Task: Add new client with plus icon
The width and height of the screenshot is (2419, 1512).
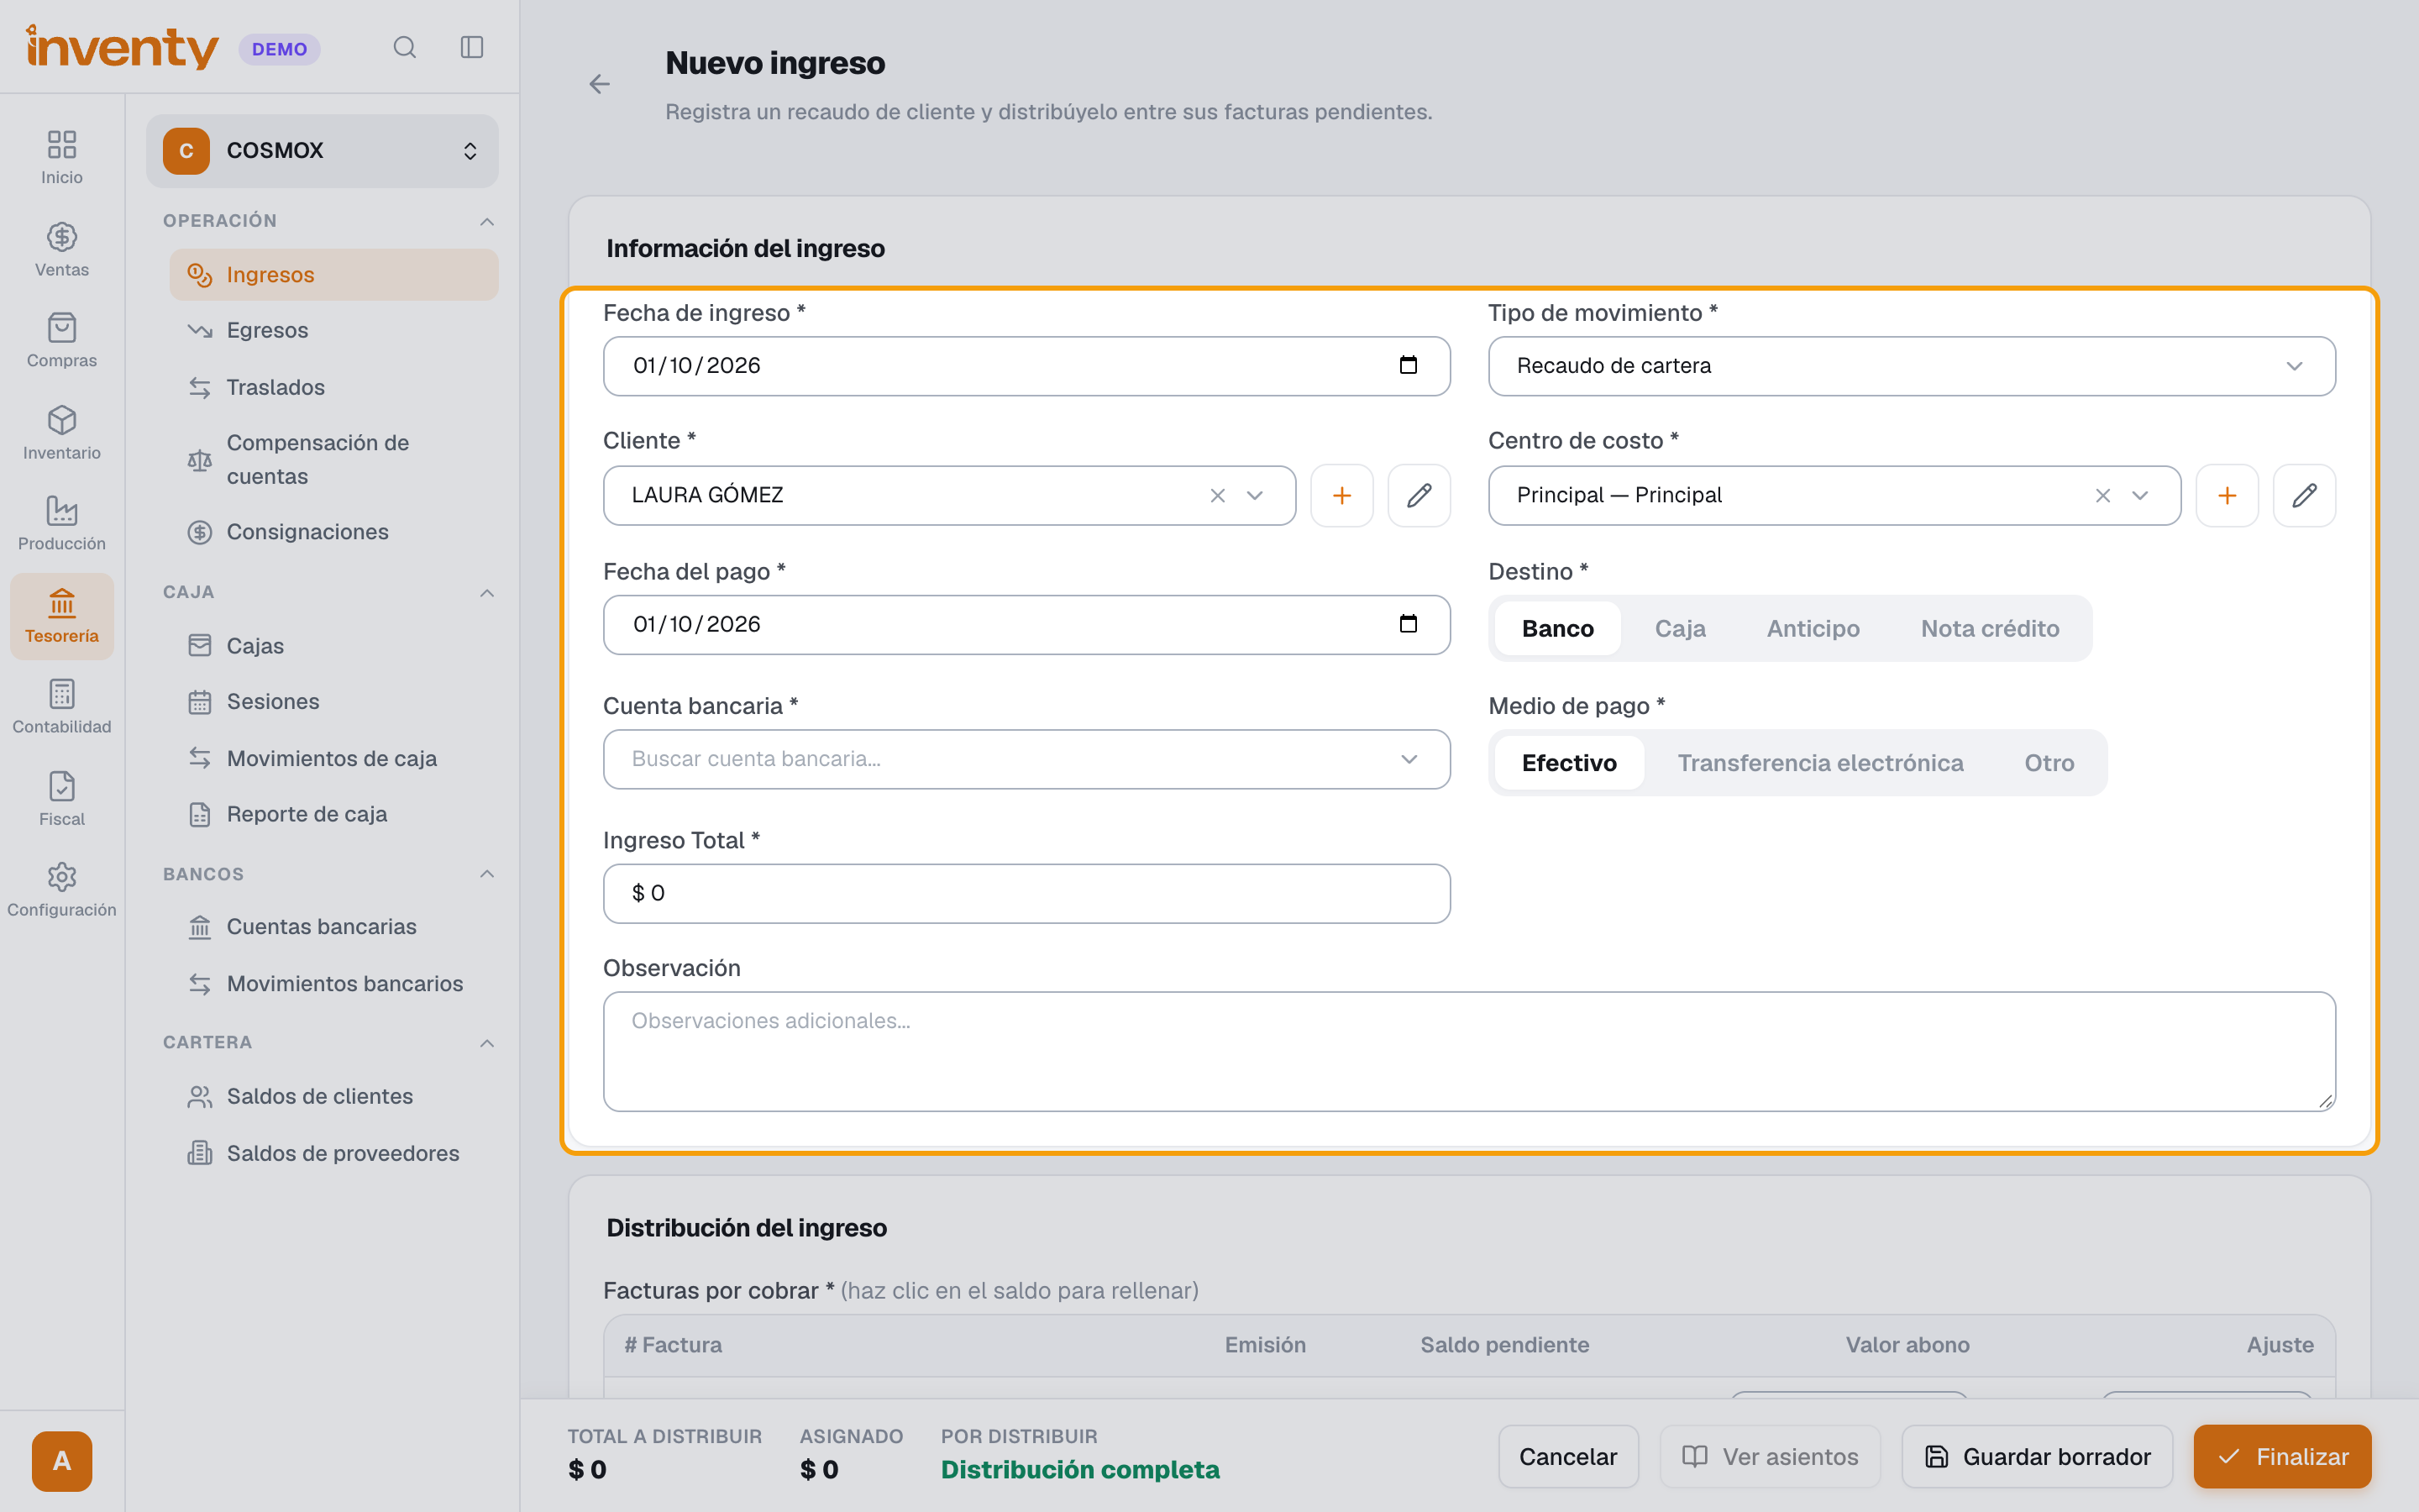Action: pos(1341,495)
